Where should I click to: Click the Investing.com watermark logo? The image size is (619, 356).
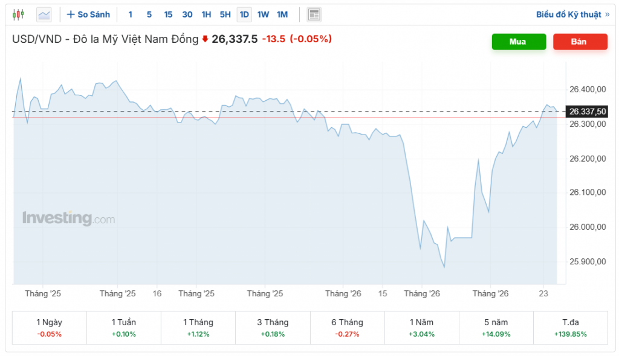click(x=68, y=218)
